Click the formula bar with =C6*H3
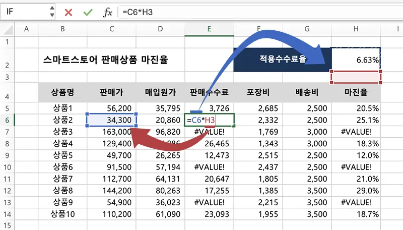The width and height of the screenshot is (403, 230). (x=260, y=12)
